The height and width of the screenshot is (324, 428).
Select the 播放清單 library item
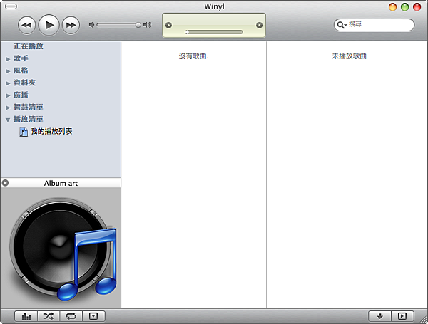pyautogui.click(x=29, y=119)
